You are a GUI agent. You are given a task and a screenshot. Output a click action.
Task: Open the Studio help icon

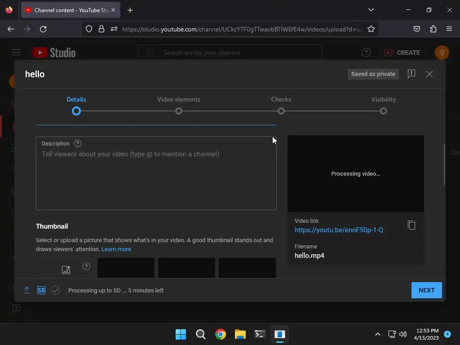pyautogui.click(x=366, y=53)
